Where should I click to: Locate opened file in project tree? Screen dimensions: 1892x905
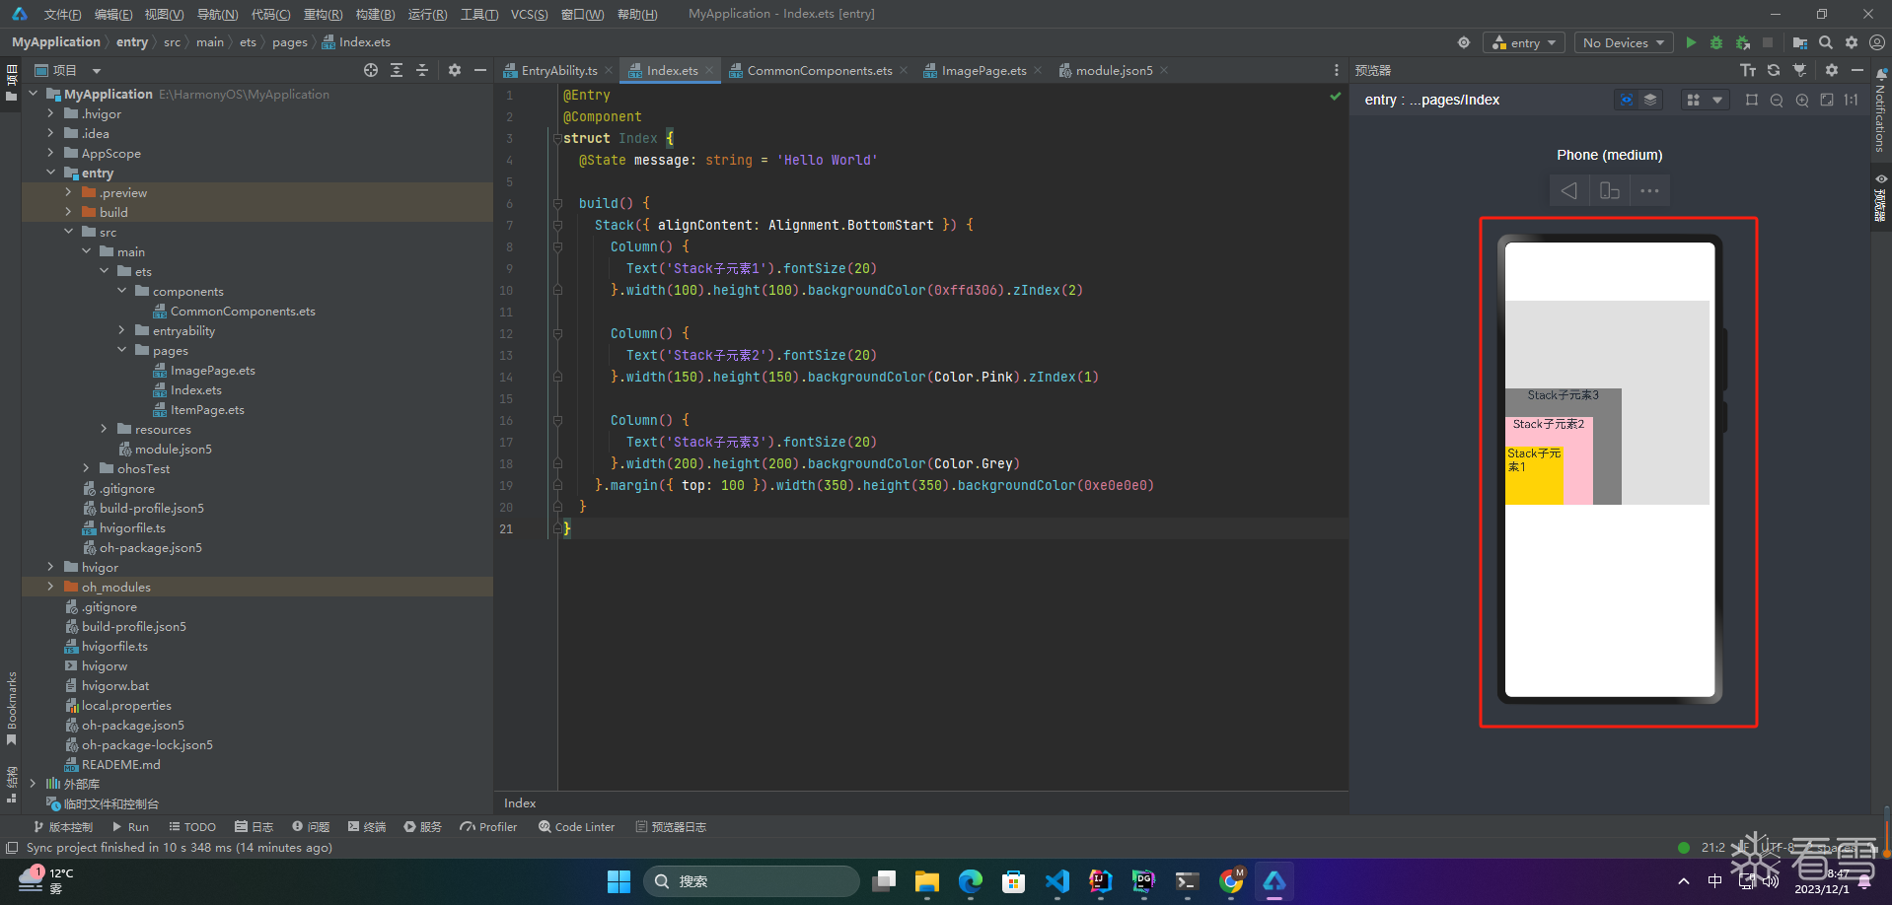pos(371,70)
